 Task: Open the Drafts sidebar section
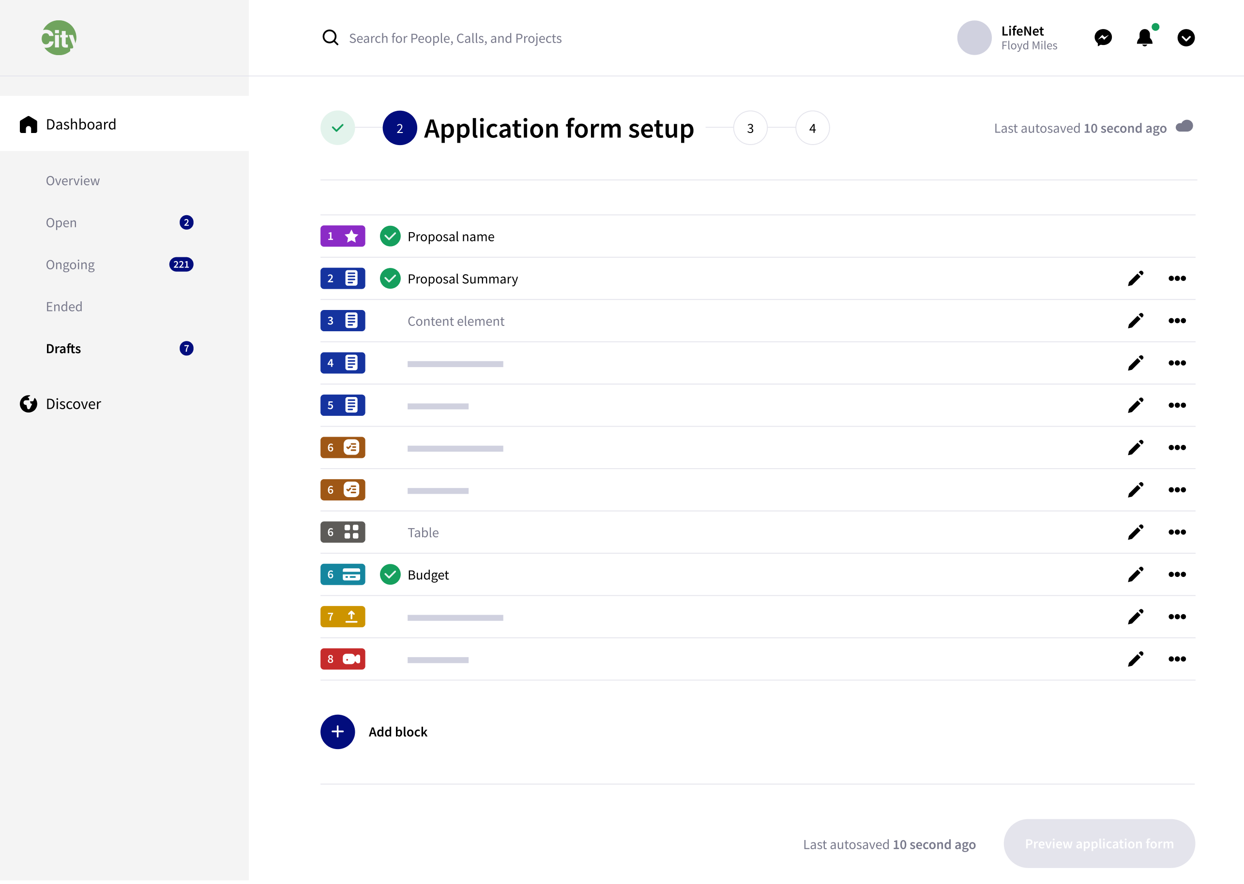63,349
